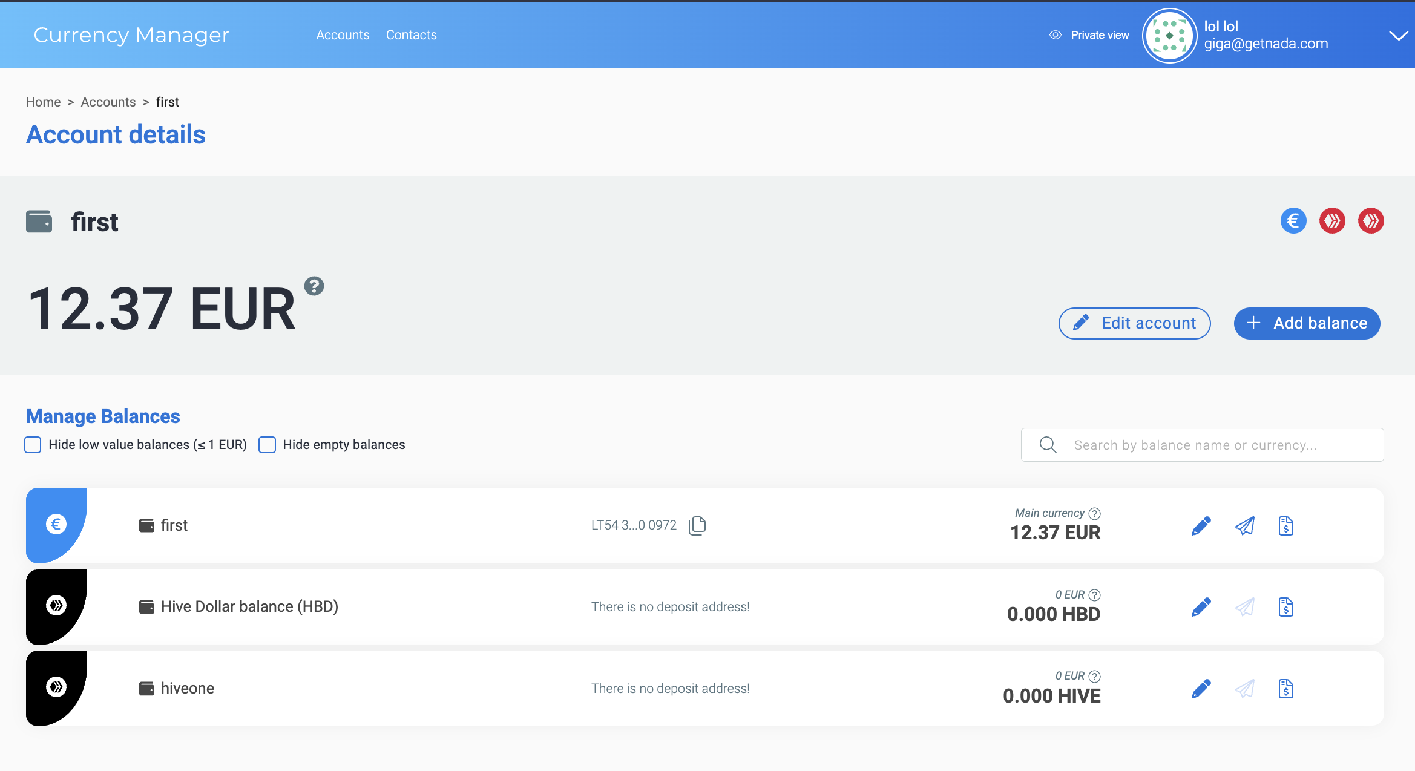The height and width of the screenshot is (771, 1415).
Task: Click help icon next to 12.37 EUR total
Action: [314, 286]
